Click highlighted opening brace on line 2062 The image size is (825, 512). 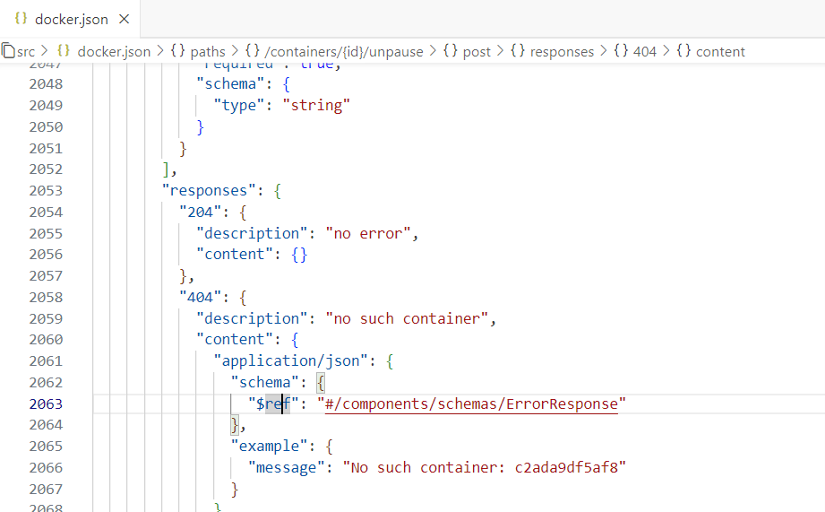tap(321, 383)
